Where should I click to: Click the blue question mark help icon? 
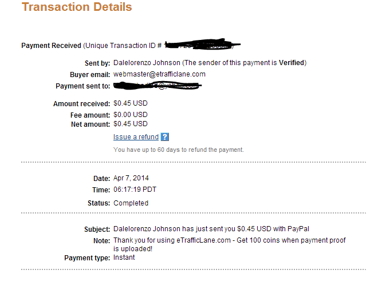pyautogui.click(x=165, y=137)
